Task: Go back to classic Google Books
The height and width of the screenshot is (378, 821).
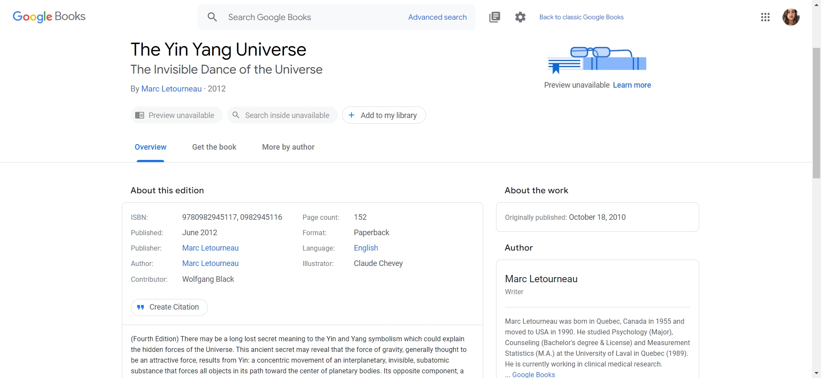Action: 581,17
